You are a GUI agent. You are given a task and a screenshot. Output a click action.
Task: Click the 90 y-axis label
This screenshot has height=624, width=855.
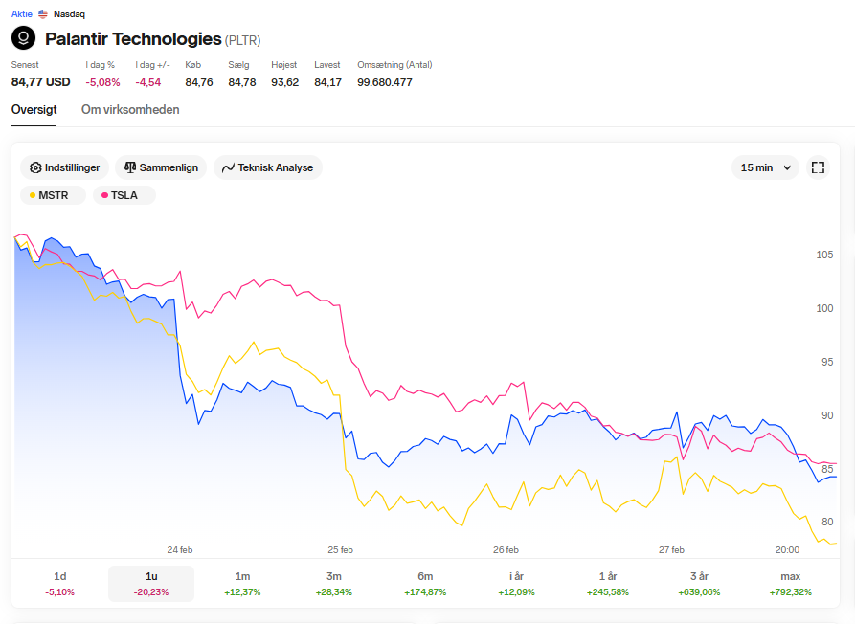827,415
